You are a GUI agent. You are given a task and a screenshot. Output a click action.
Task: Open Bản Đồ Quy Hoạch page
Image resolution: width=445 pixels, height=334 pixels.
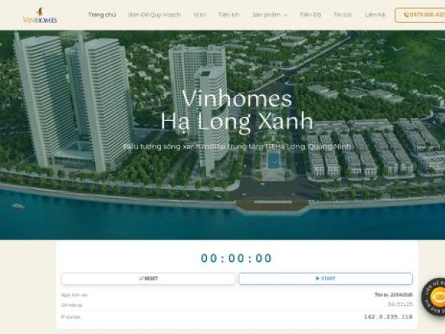[x=155, y=15]
